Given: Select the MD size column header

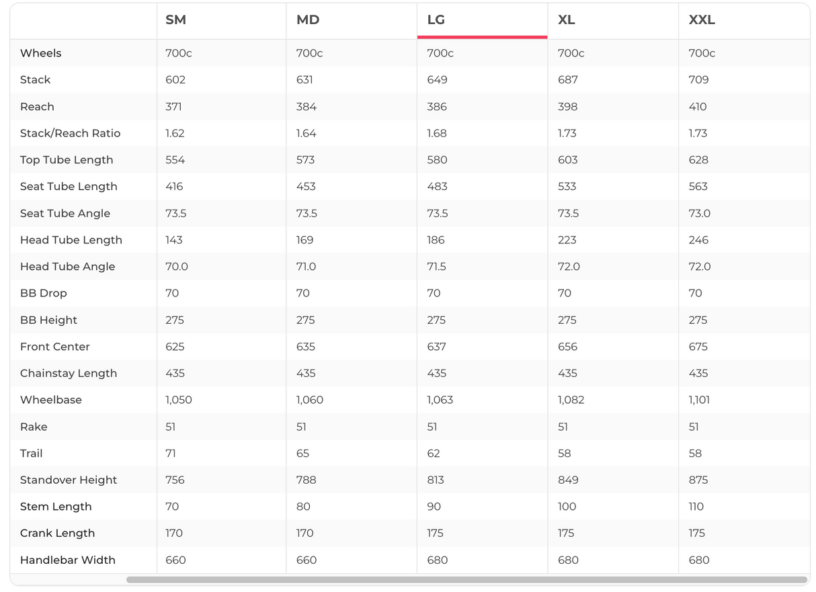Looking at the screenshot, I should coord(307,20).
